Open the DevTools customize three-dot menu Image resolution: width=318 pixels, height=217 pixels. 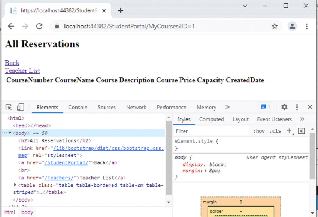click(x=297, y=107)
